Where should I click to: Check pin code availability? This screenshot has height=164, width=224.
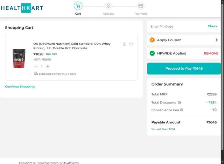212,26
